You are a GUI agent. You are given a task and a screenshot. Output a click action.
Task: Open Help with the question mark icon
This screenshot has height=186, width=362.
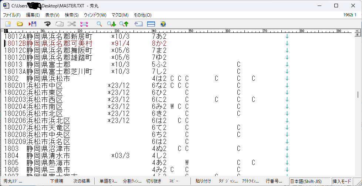pos(163,24)
